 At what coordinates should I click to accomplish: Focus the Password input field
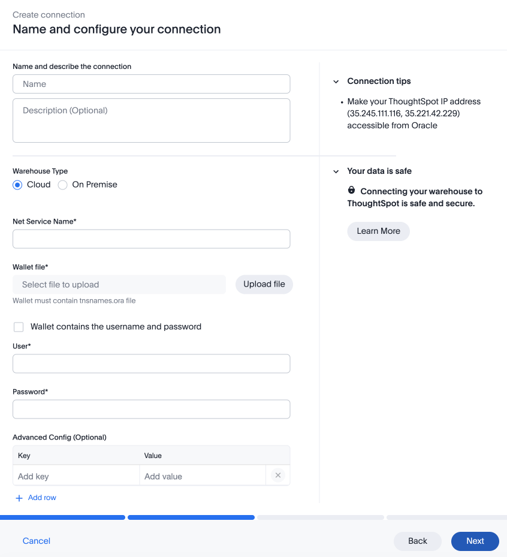[151, 410]
